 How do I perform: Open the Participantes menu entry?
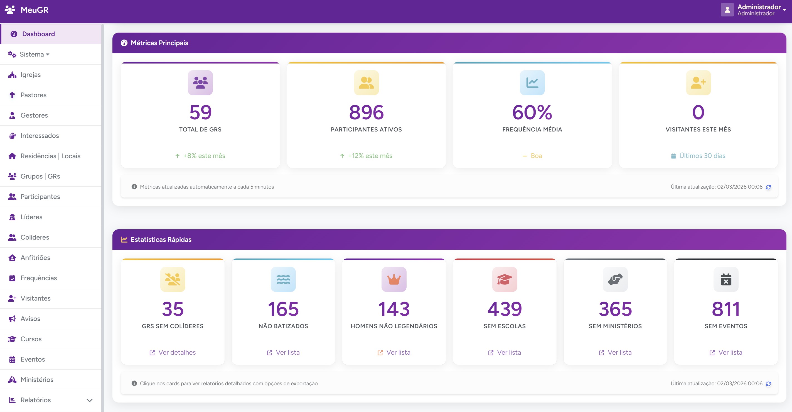pos(40,196)
